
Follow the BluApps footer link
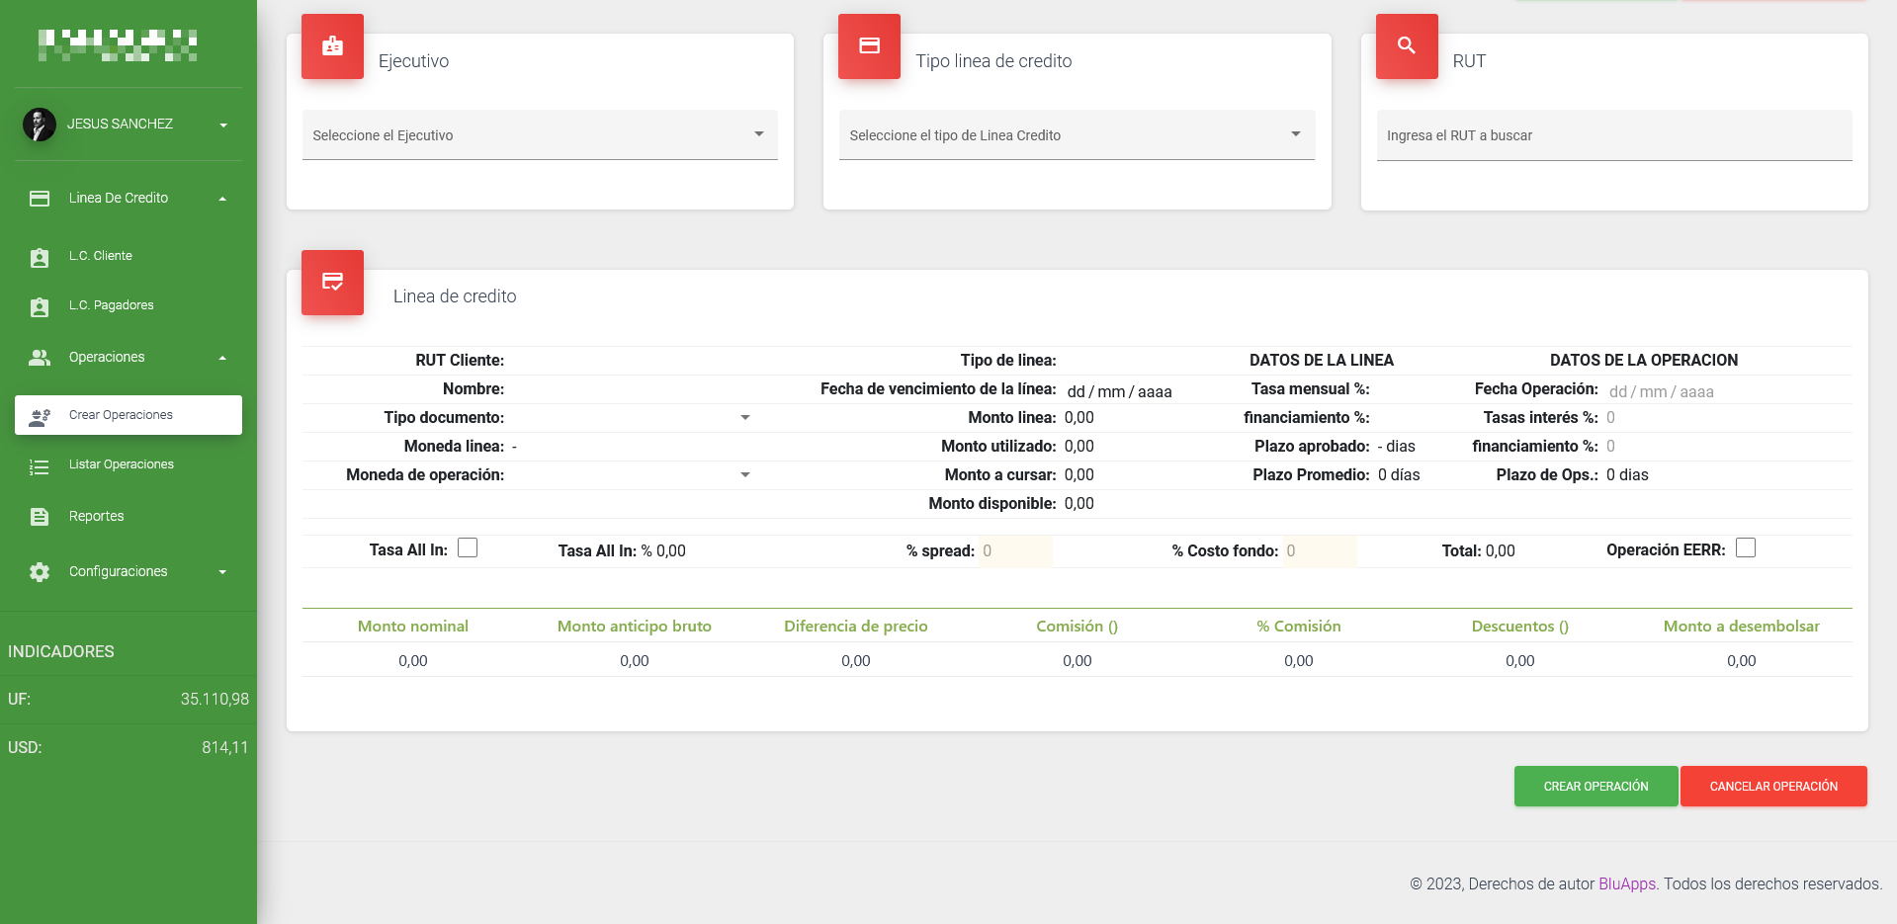click(x=1626, y=883)
